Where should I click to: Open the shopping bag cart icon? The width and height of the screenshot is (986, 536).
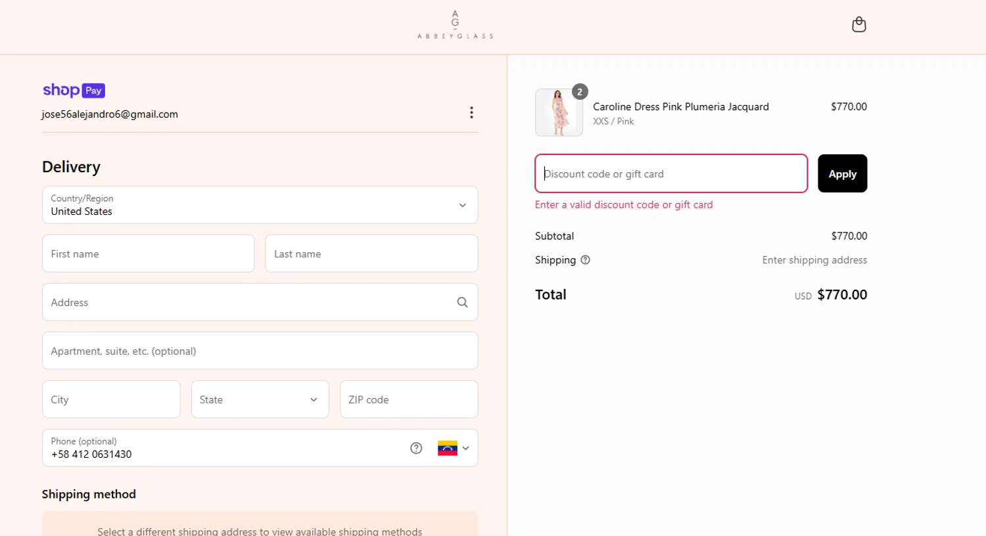click(x=858, y=25)
